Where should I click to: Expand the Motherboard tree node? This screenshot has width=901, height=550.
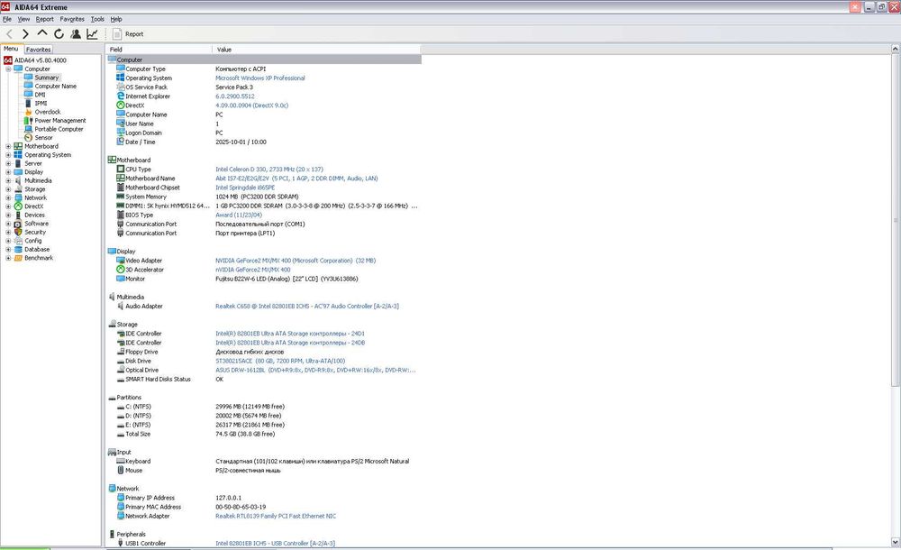[8, 146]
